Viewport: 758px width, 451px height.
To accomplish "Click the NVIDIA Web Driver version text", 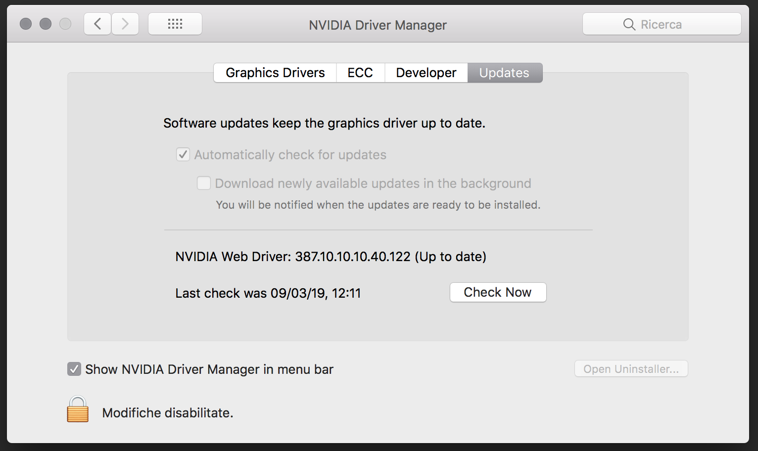I will (x=331, y=257).
